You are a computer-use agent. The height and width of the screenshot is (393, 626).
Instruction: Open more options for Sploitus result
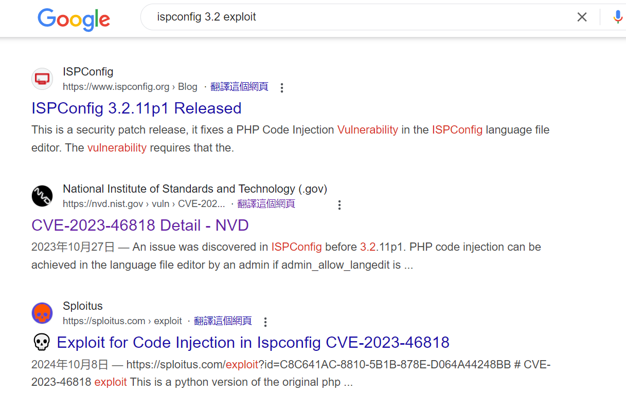pyautogui.click(x=265, y=322)
